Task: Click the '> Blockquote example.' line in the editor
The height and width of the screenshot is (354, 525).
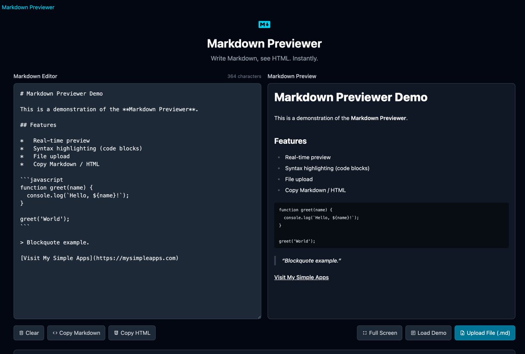Action: [55, 242]
